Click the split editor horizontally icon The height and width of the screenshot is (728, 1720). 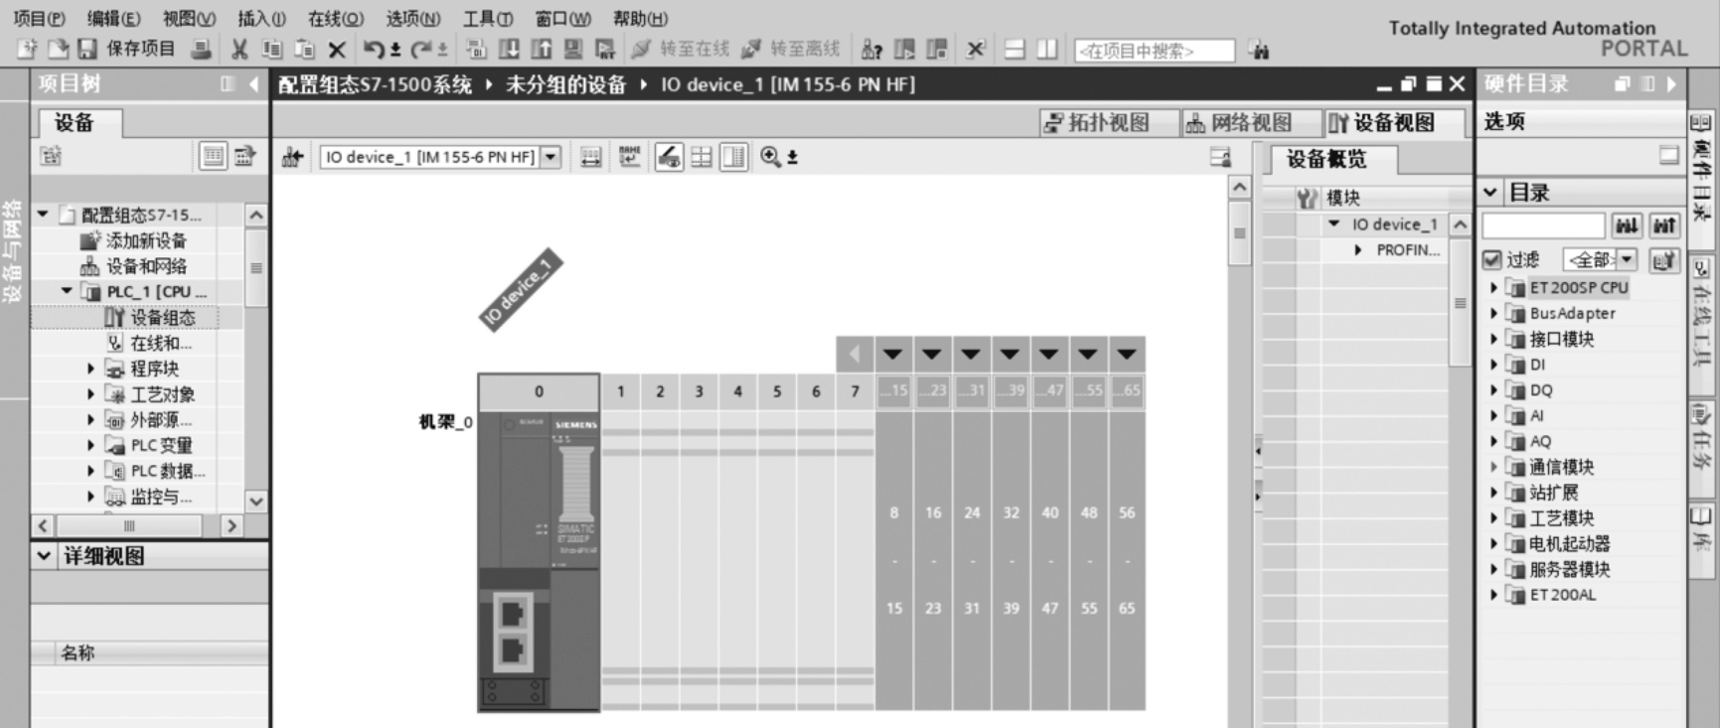tap(1015, 49)
